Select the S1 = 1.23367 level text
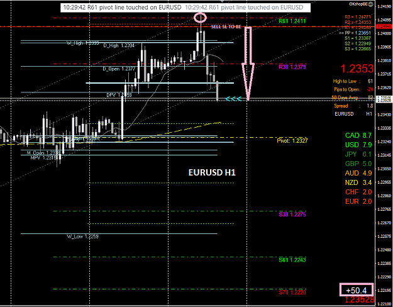The height and width of the screenshot is (307, 393). (x=358, y=38)
